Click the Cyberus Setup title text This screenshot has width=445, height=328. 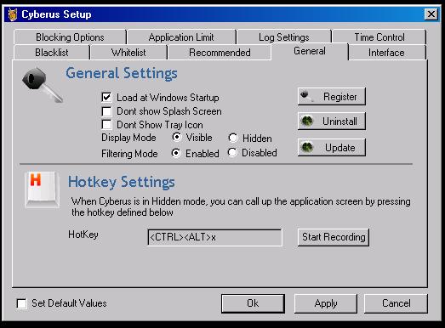(56, 14)
